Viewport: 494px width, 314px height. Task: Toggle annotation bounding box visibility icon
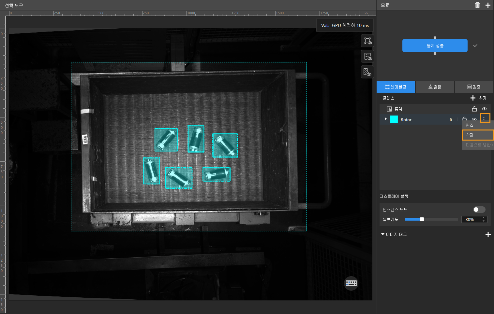click(367, 41)
